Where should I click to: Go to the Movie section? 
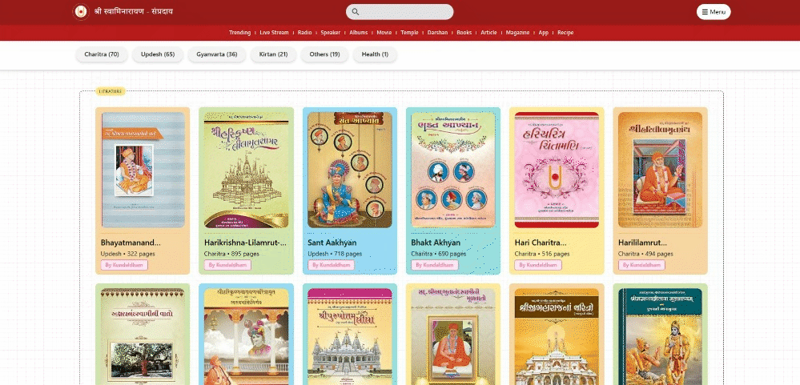pos(384,33)
